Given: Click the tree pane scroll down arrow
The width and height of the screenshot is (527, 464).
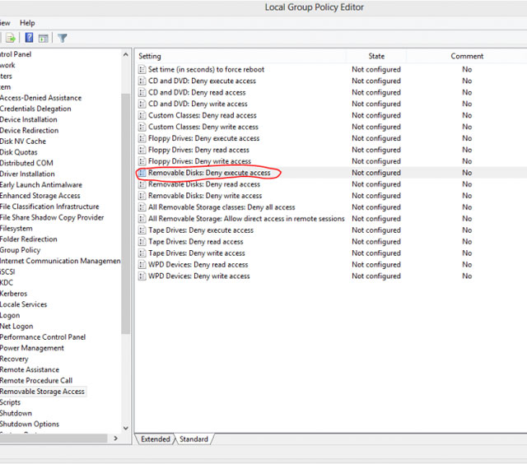Looking at the screenshot, I should coord(126,428).
